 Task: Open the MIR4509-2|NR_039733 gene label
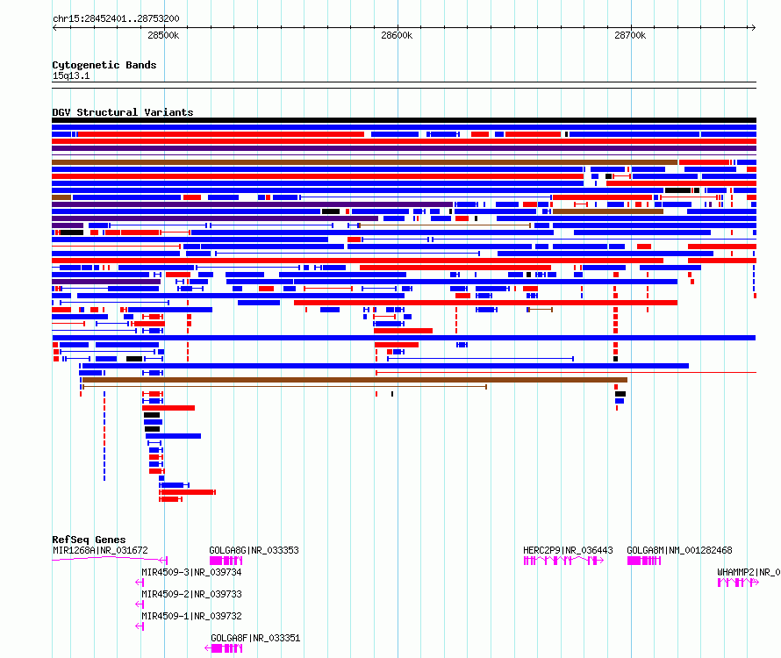pos(191,594)
